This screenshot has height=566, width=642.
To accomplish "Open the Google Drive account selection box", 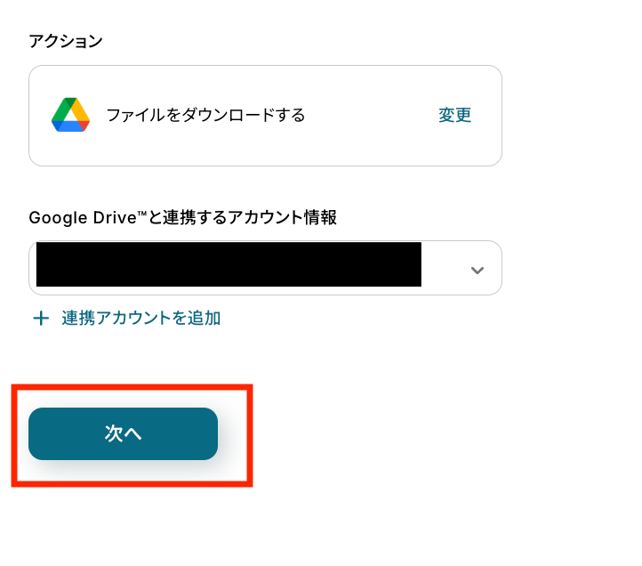I will (265, 268).
